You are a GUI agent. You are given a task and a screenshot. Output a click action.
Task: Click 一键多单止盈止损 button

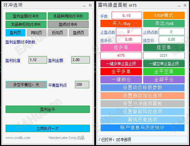pyautogui.click(x=121, y=64)
